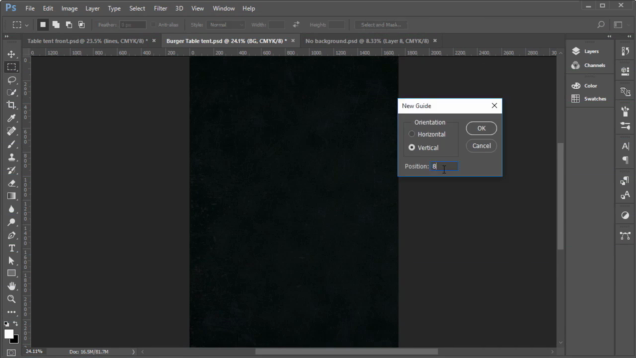The height and width of the screenshot is (358, 636).
Task: Select the Gradient tool
Action: click(x=11, y=196)
